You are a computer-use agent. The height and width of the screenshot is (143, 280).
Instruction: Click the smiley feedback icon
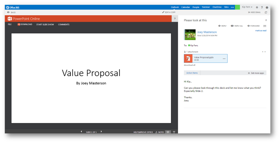point(267,7)
